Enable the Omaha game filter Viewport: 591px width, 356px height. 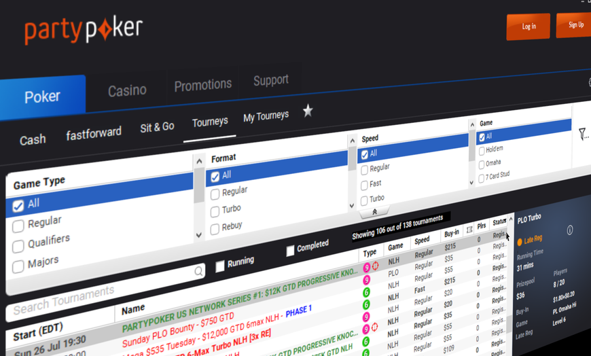(x=482, y=165)
